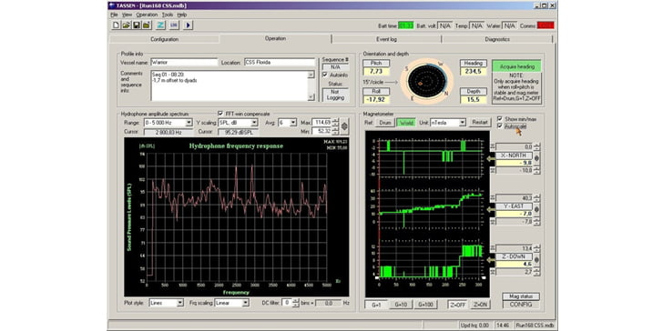Viewport: 663px width, 331px height.
Task: Click the X-NORTH axis label button
Action: point(515,155)
